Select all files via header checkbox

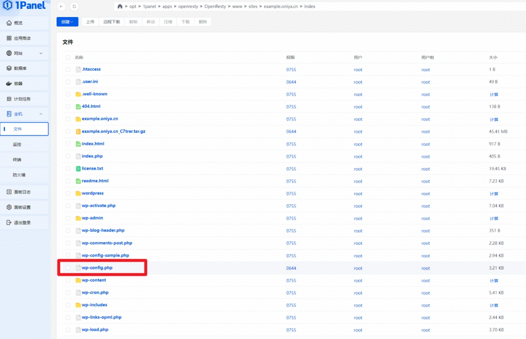(68, 57)
